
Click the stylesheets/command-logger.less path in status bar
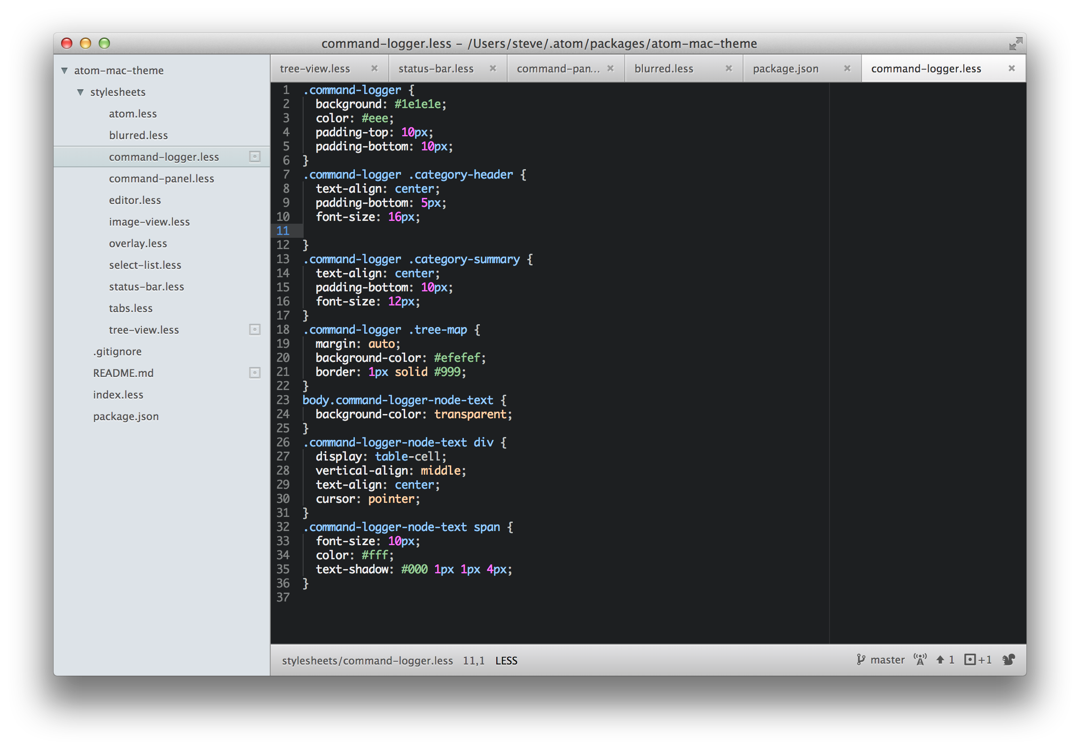click(367, 661)
